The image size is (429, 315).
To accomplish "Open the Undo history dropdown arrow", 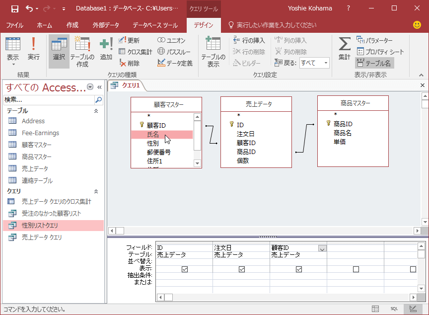I will click(37, 9).
